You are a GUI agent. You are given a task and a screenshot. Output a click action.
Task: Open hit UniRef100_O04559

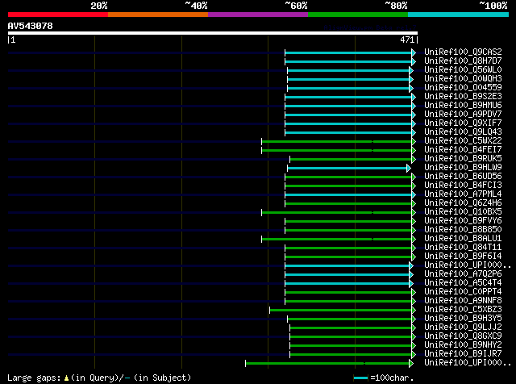click(463, 87)
